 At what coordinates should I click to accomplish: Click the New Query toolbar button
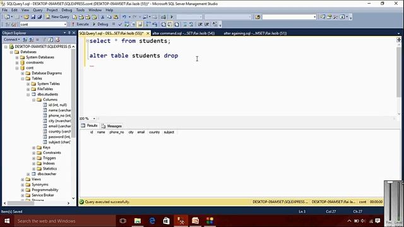pos(57,17)
